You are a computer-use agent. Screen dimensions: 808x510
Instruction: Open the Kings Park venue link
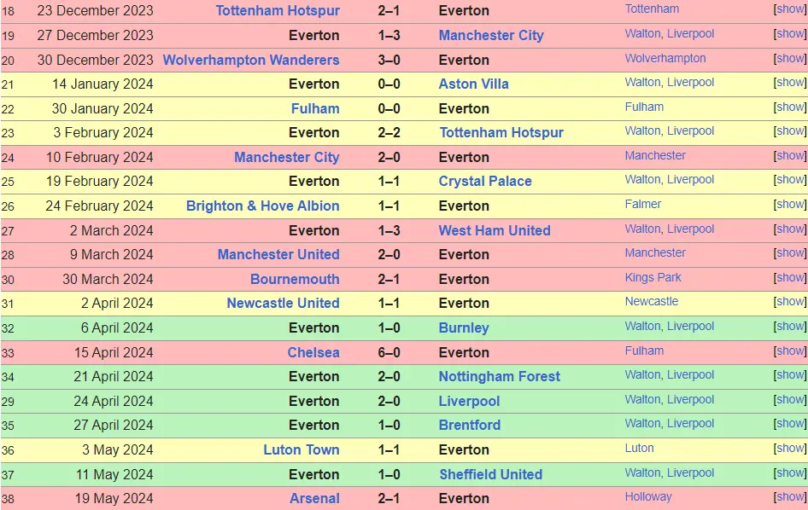653,277
